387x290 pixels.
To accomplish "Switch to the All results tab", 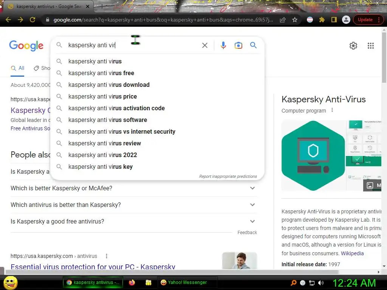I will pos(17,68).
